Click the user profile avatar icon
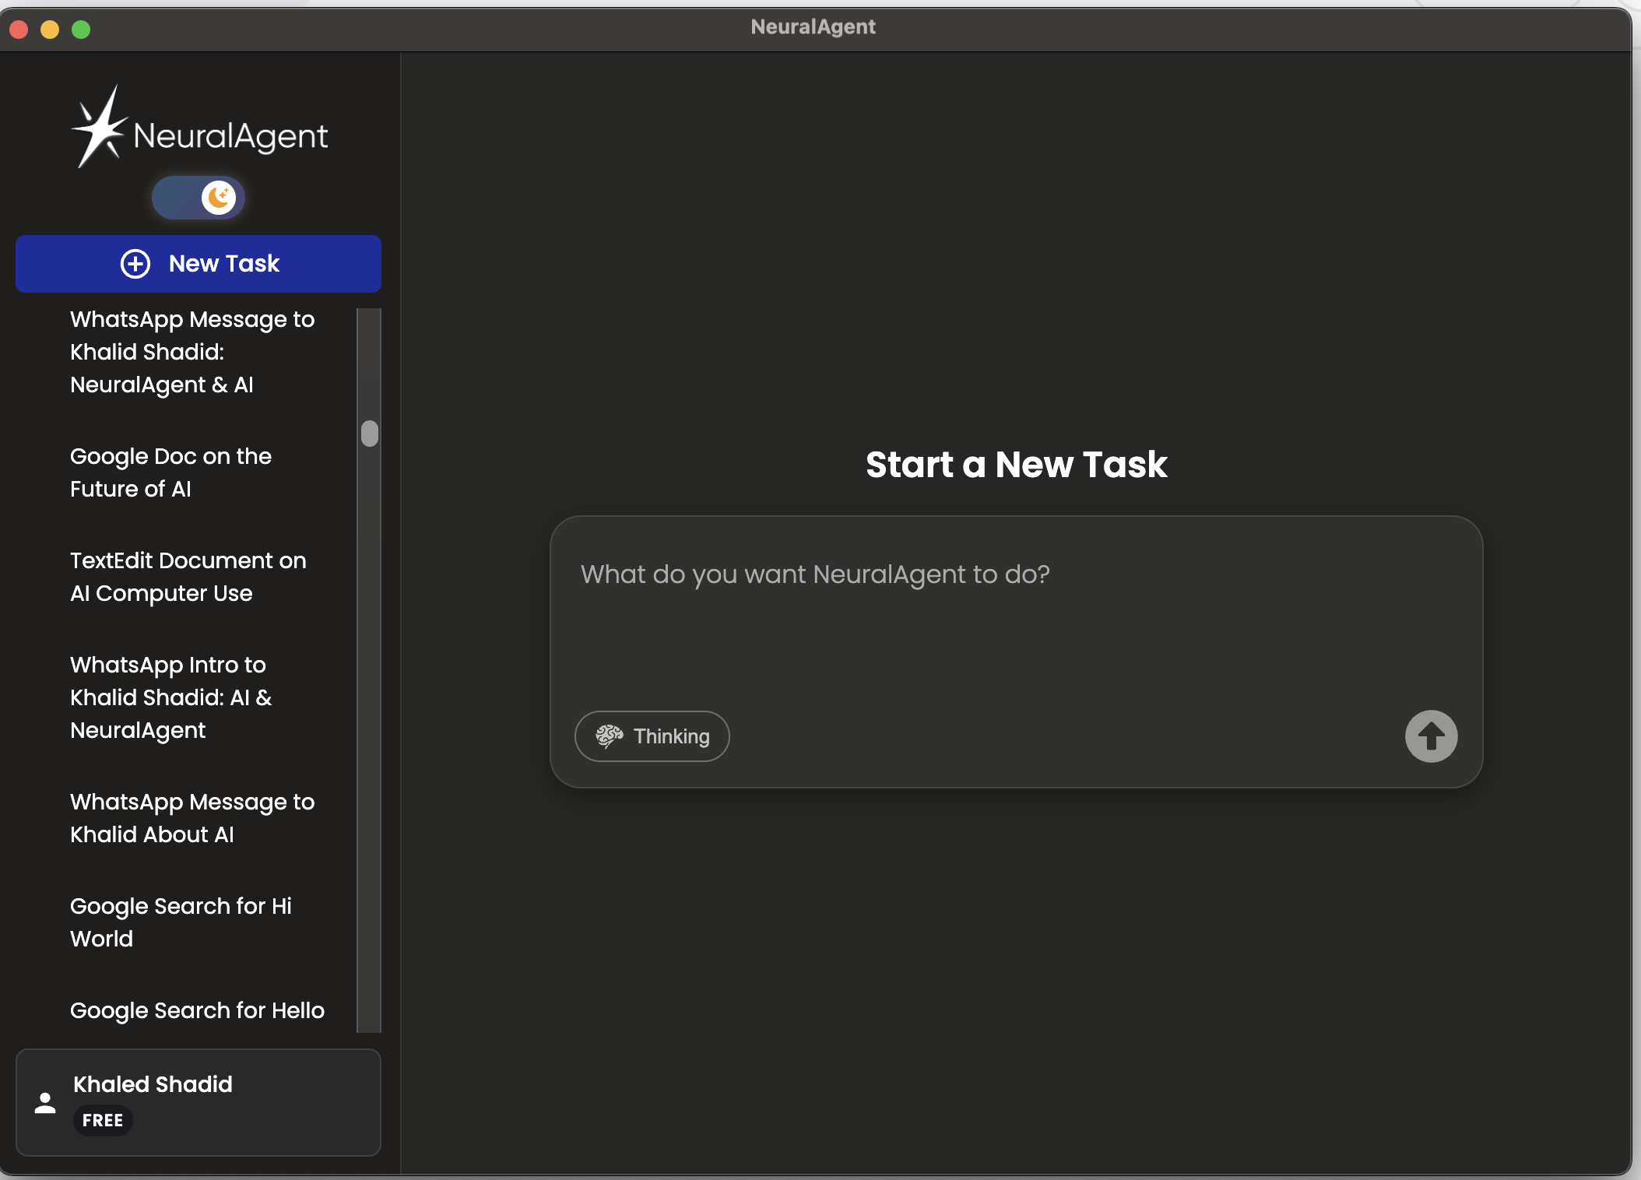Screen dimensions: 1641x1180 [45, 1103]
